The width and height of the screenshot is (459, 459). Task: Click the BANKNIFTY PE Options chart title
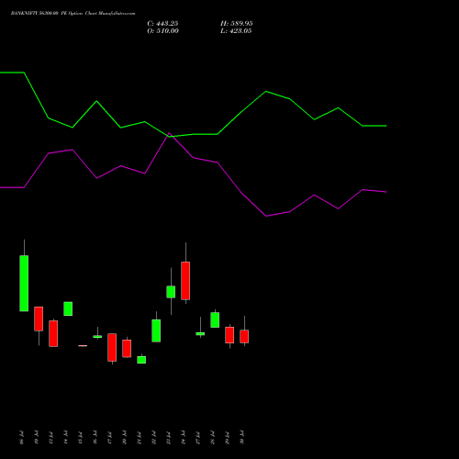point(73,13)
